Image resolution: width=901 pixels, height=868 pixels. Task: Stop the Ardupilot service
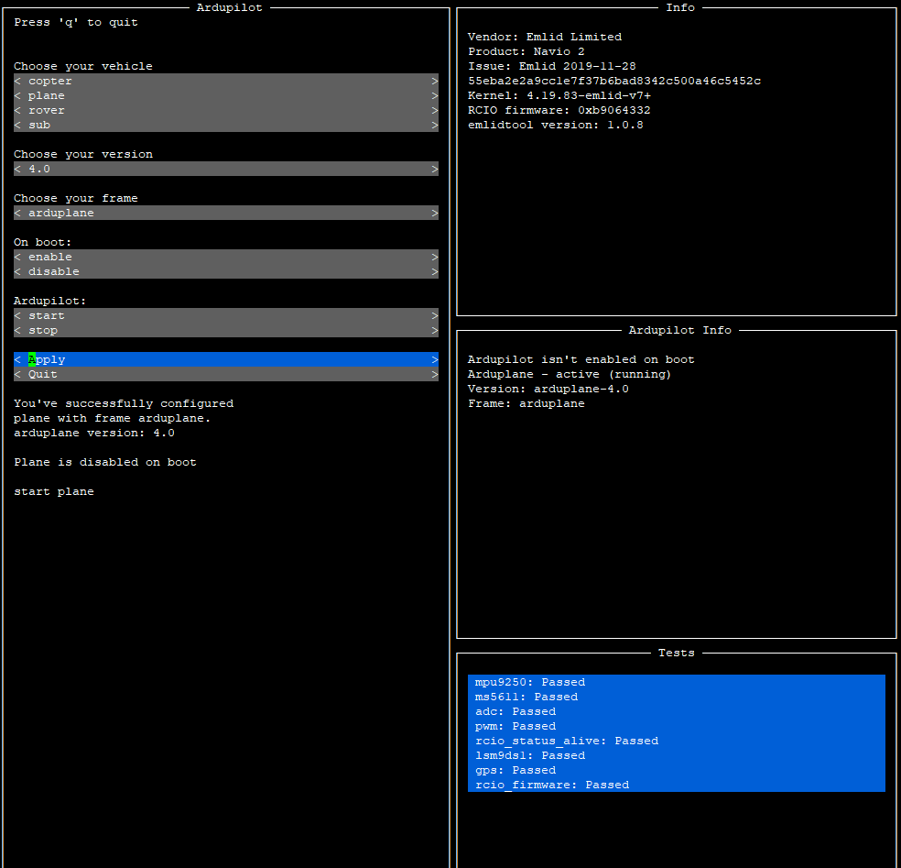point(226,330)
